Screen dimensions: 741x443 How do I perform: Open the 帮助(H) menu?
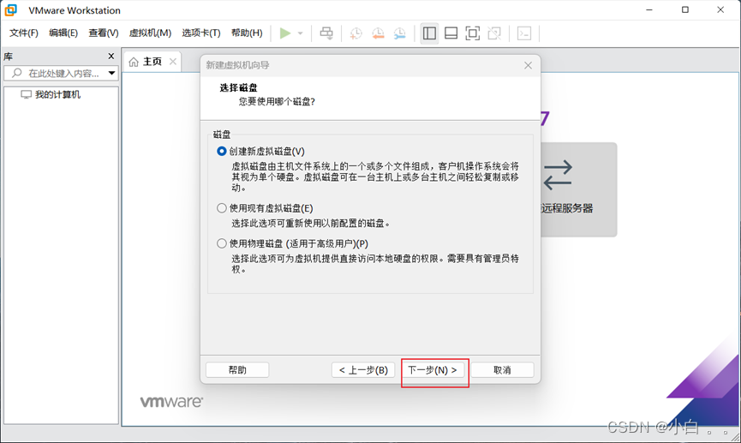tap(247, 33)
